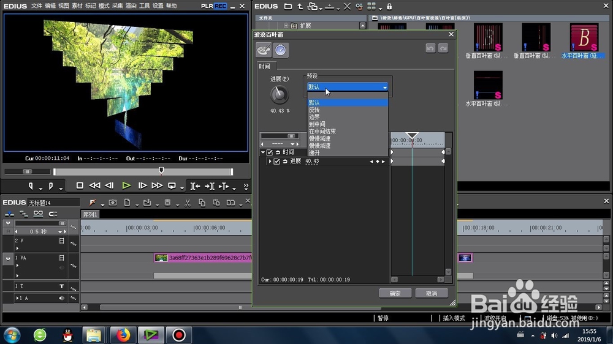613x344 pixels.
Task: Select the 边界 preset option
Action: point(348,117)
